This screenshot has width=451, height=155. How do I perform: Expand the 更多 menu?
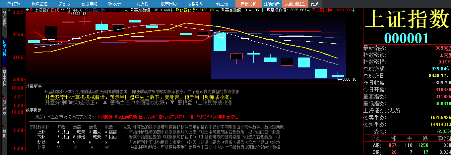click(x=315, y=4)
